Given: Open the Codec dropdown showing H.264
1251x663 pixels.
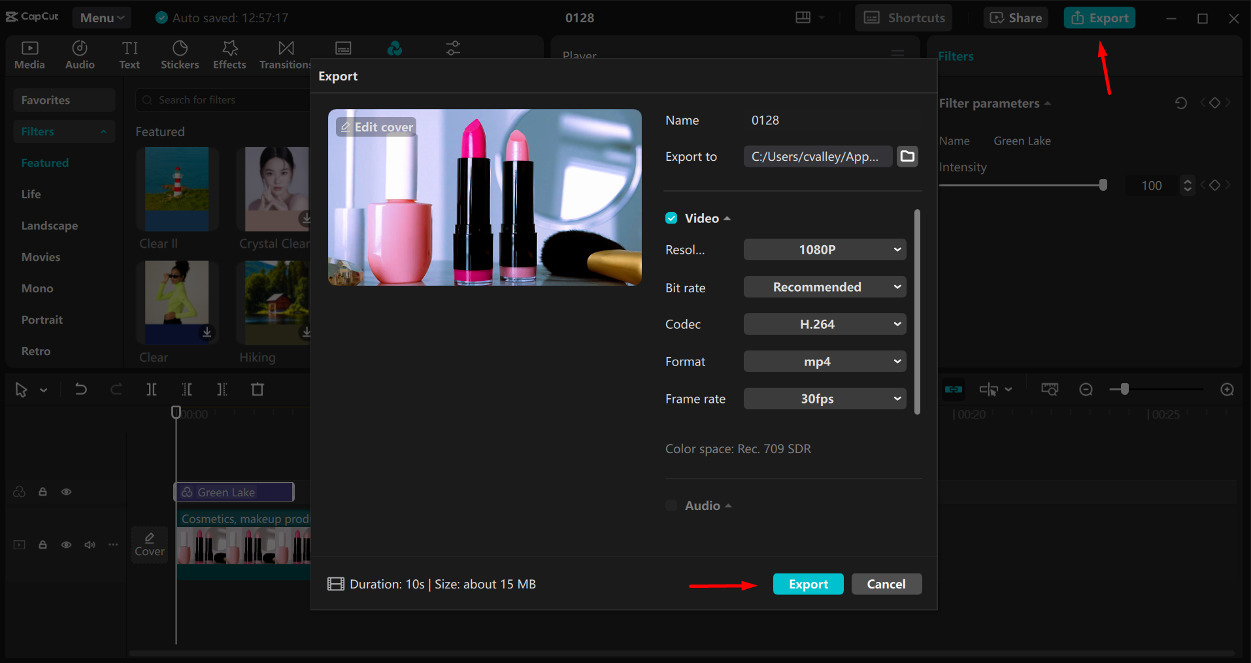Looking at the screenshot, I should pyautogui.click(x=824, y=324).
